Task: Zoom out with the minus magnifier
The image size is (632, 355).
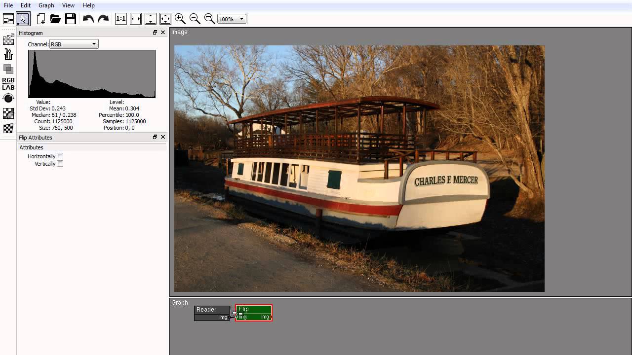Action: 195,19
